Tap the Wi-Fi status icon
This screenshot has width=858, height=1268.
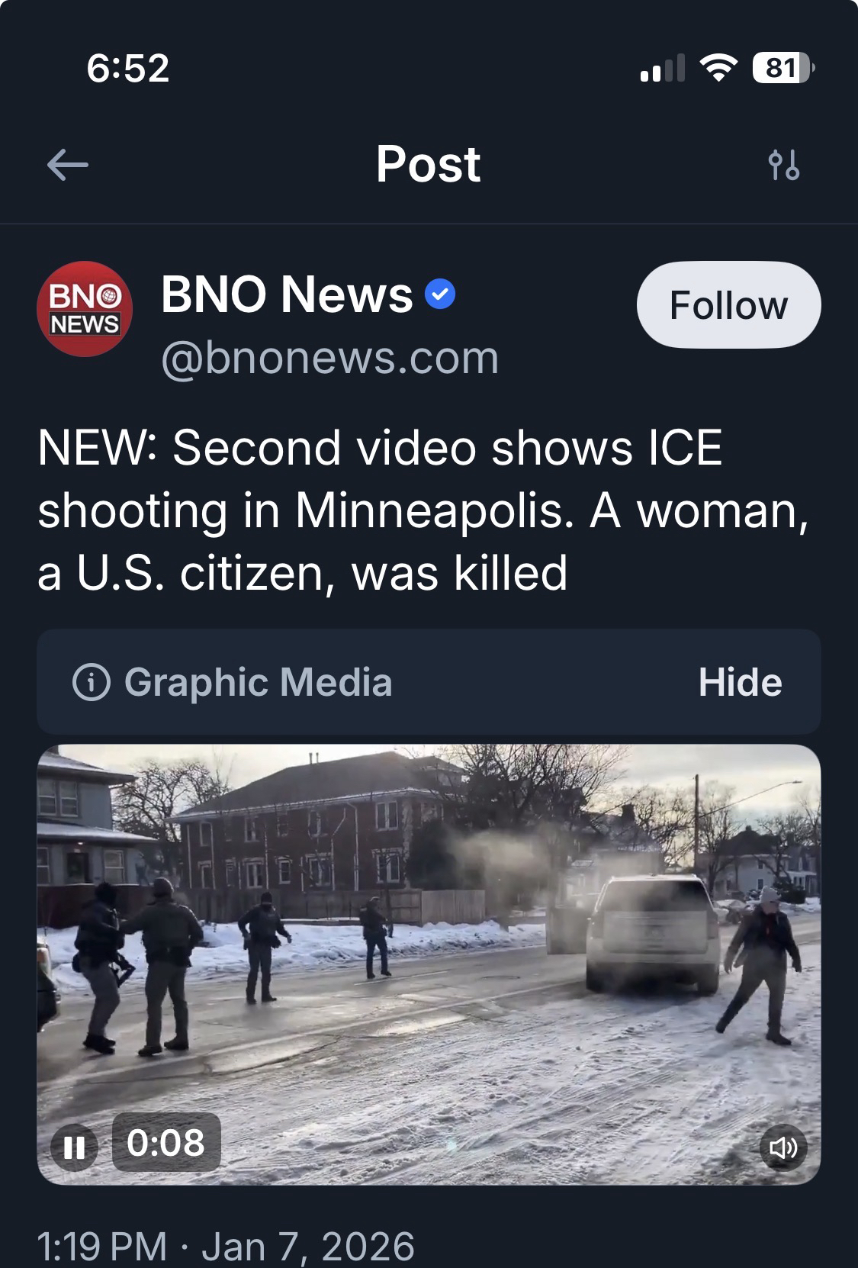pyautogui.click(x=718, y=69)
